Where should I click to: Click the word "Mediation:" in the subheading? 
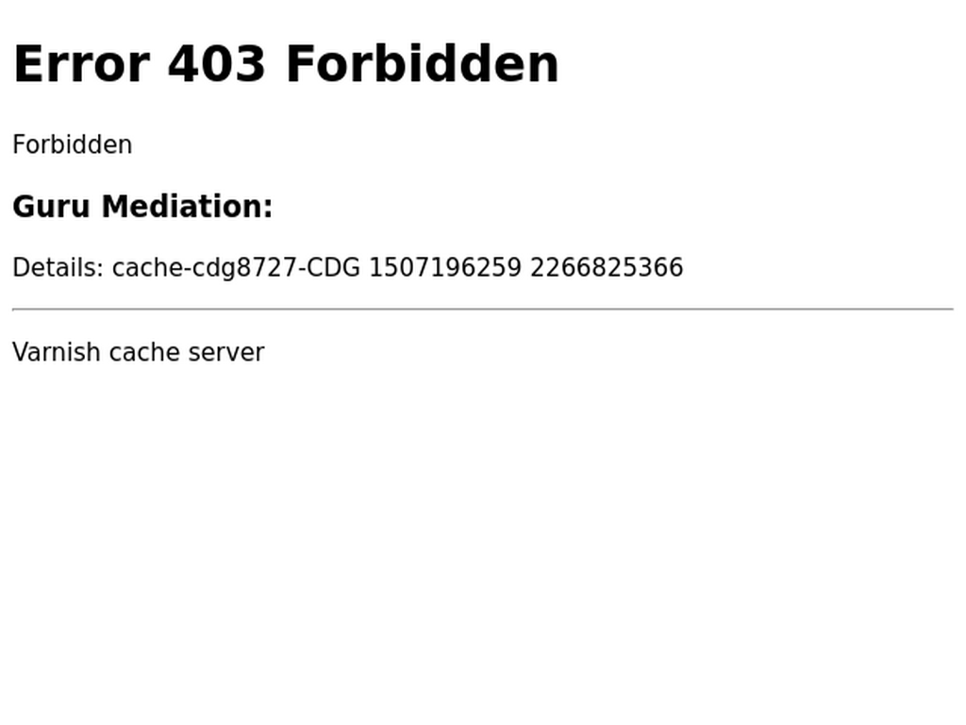tap(188, 206)
